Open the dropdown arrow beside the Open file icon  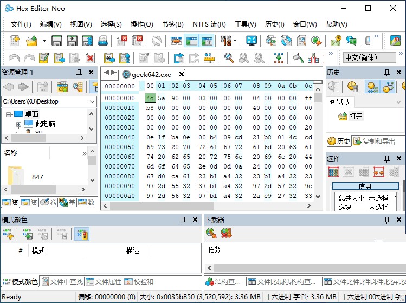tap(44, 41)
